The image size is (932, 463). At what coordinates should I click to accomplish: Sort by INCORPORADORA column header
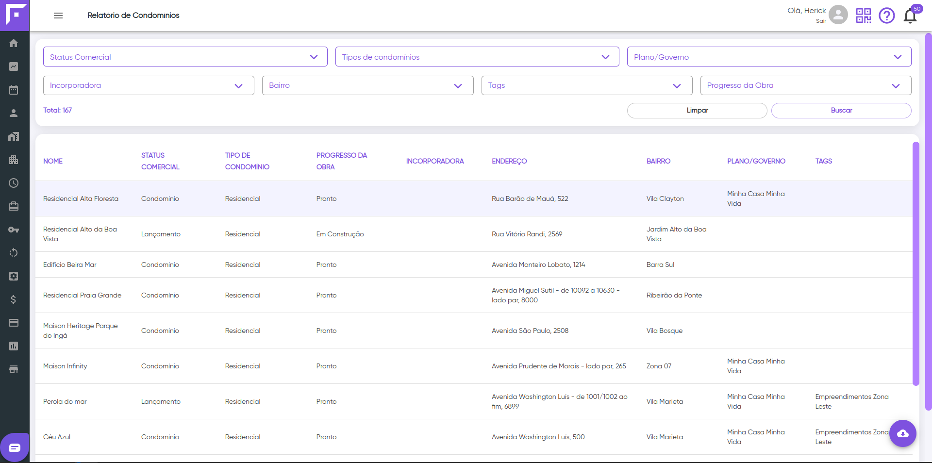pos(435,161)
